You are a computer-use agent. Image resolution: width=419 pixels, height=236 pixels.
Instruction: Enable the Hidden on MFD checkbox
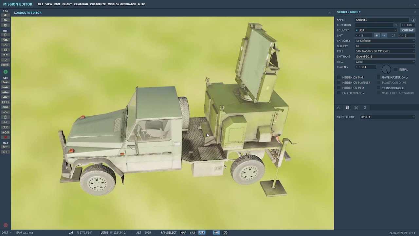click(339, 88)
